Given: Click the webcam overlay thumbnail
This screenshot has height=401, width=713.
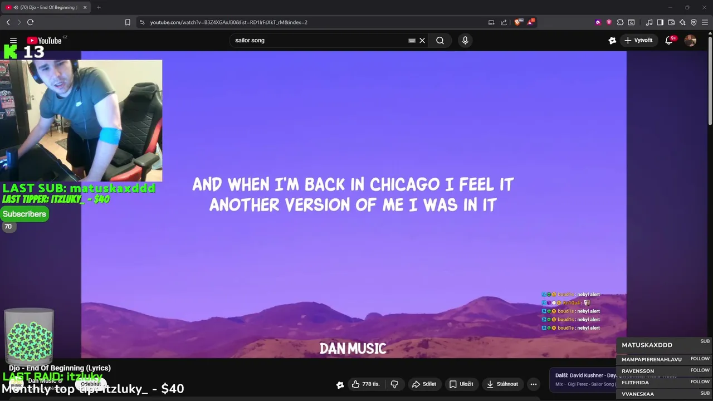Looking at the screenshot, I should click(81, 120).
